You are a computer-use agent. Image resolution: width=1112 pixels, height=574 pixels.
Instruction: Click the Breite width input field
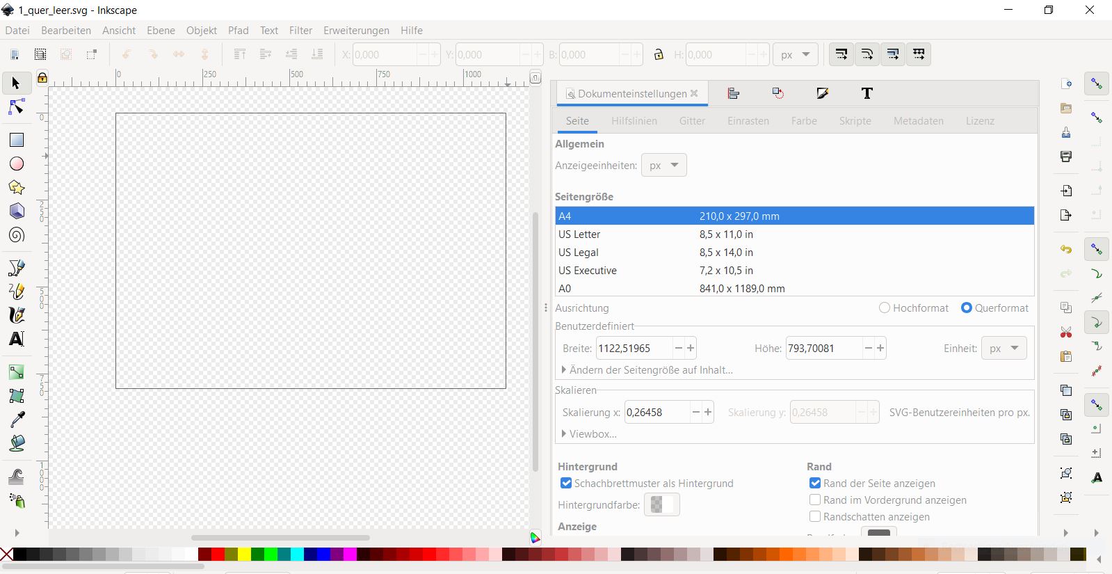(633, 349)
